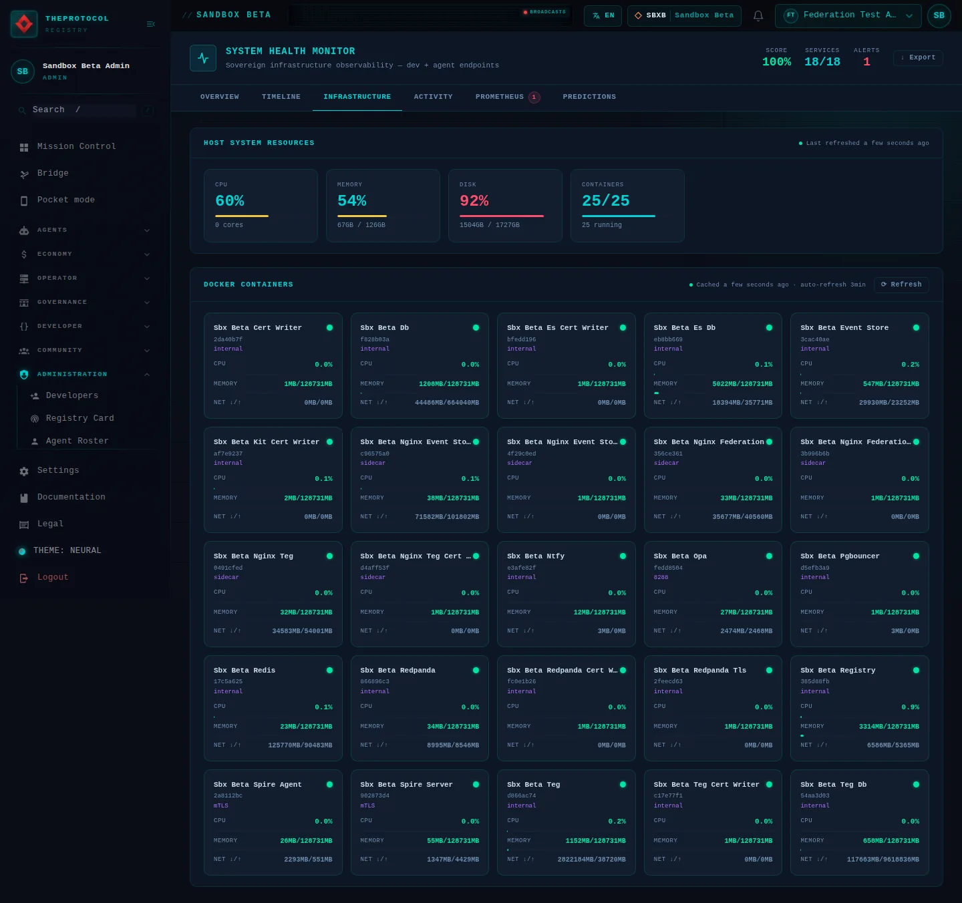The height and width of the screenshot is (903, 962).
Task: Click the SB avatar in top bar
Action: coord(939,15)
